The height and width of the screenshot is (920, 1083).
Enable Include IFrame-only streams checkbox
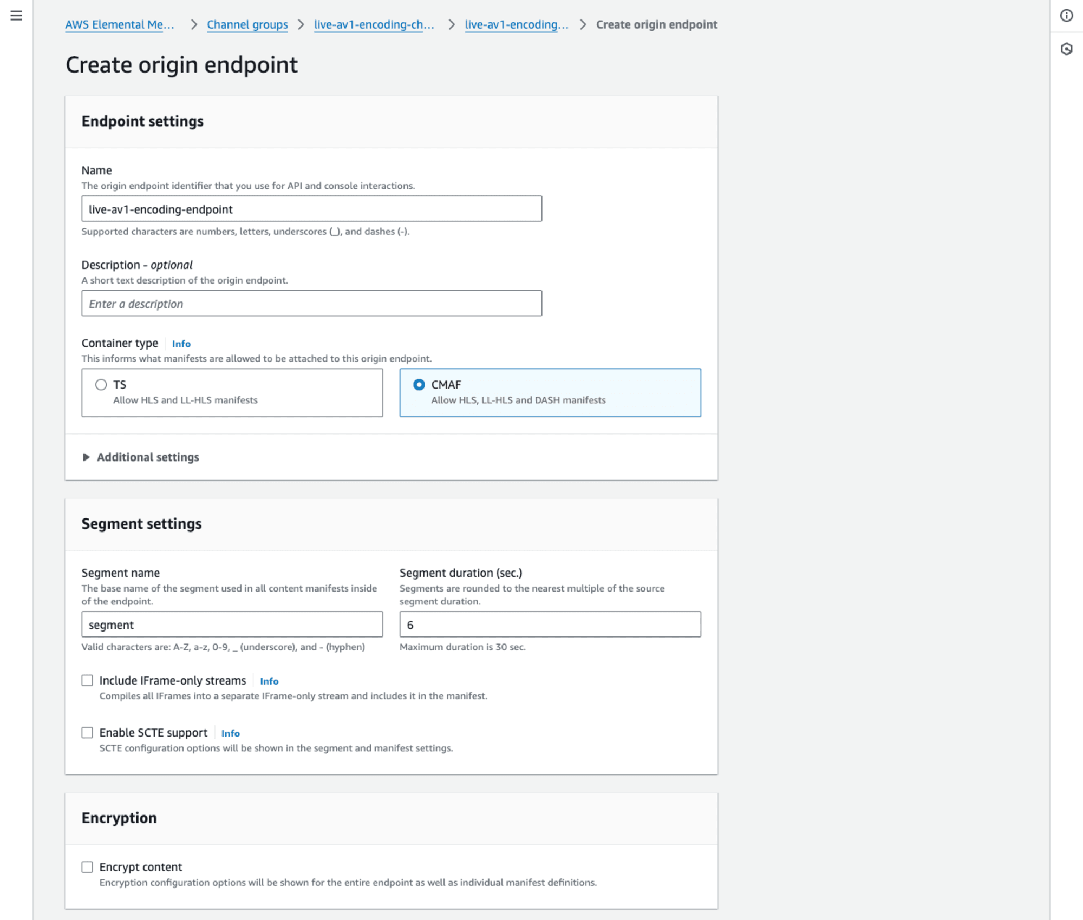pyautogui.click(x=87, y=680)
